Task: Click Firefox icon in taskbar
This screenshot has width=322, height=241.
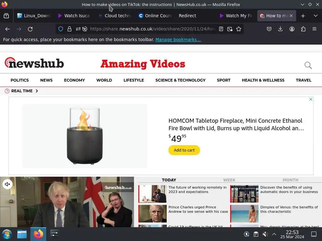Action: tap(38, 234)
